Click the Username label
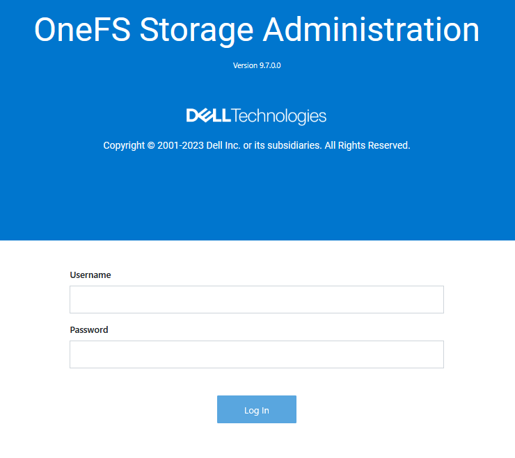This screenshot has width=515, height=458. click(90, 275)
